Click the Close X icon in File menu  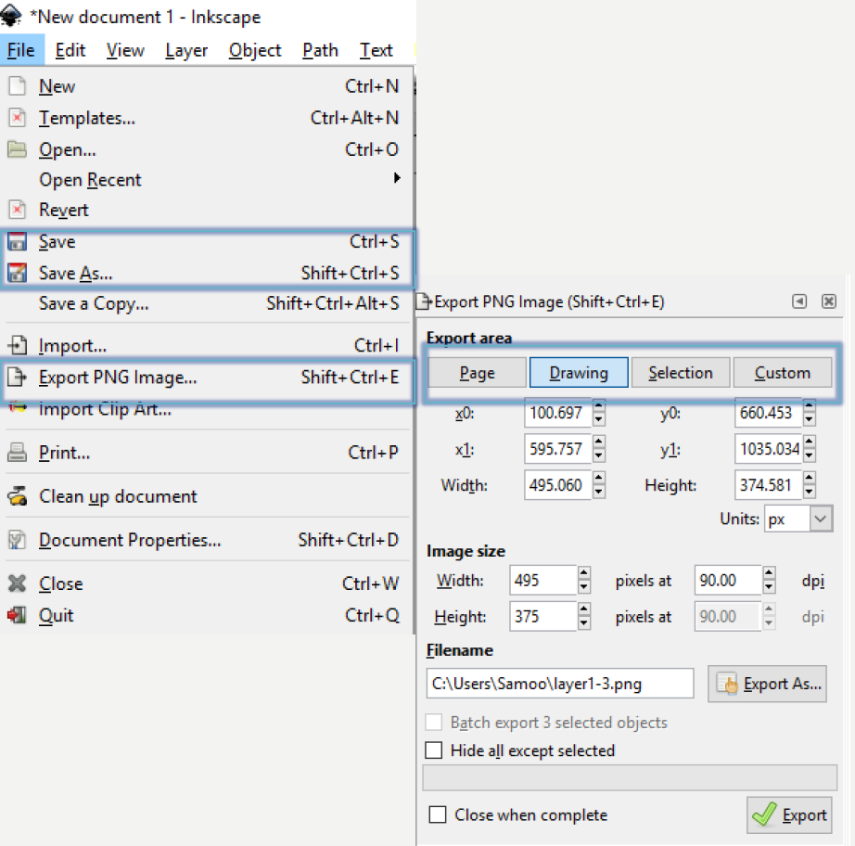click(x=17, y=583)
